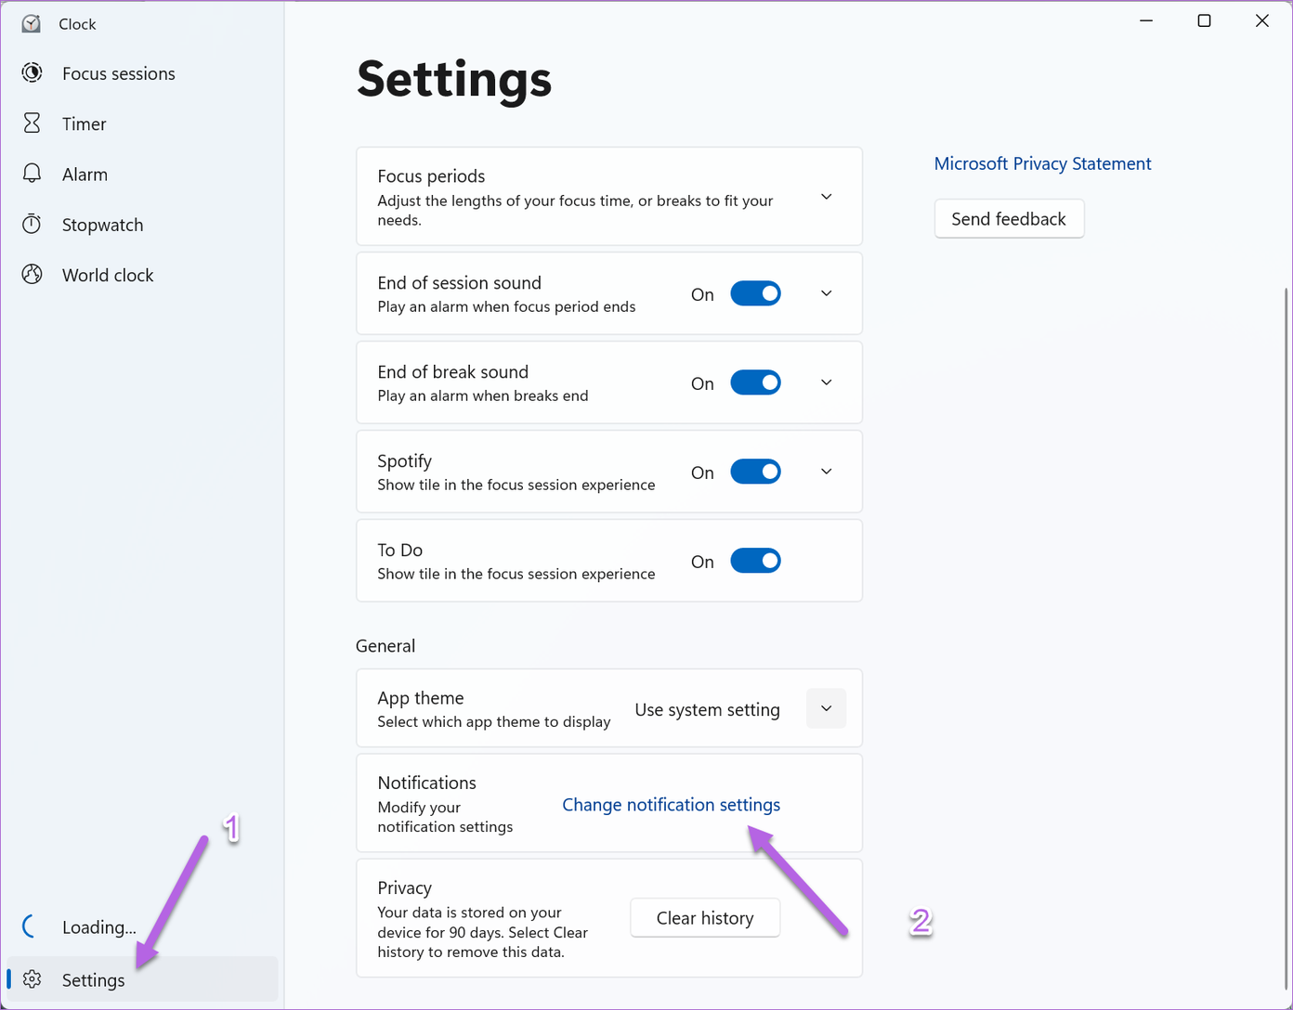Click the Loading spinner icon

tap(30, 926)
